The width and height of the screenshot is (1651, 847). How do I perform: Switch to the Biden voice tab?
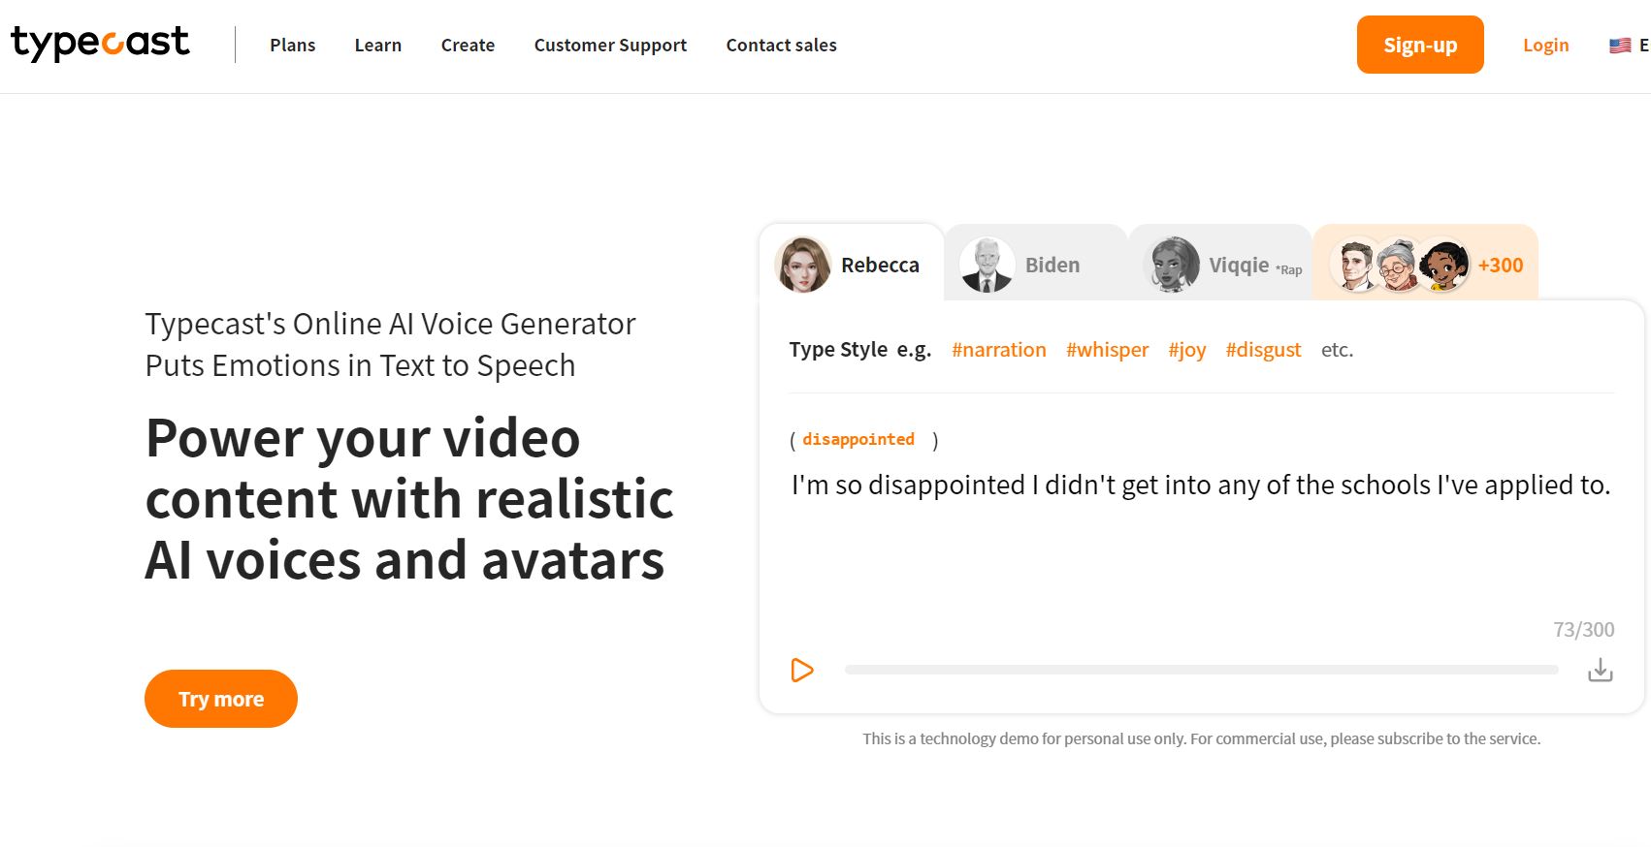[1036, 264]
